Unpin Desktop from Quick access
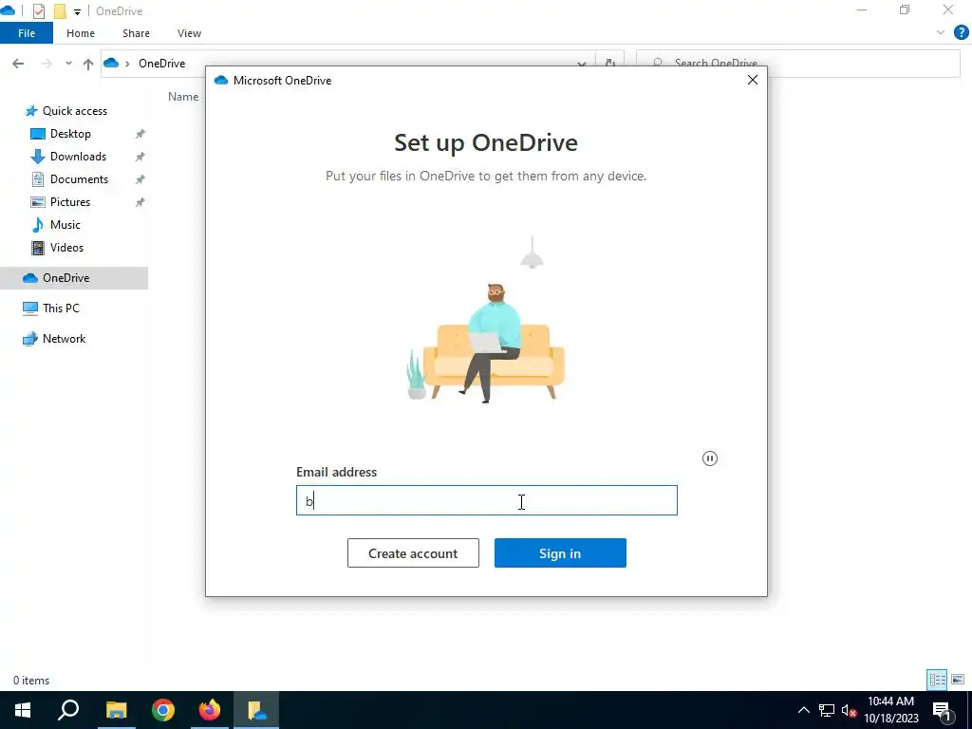The image size is (972, 729). (x=140, y=134)
